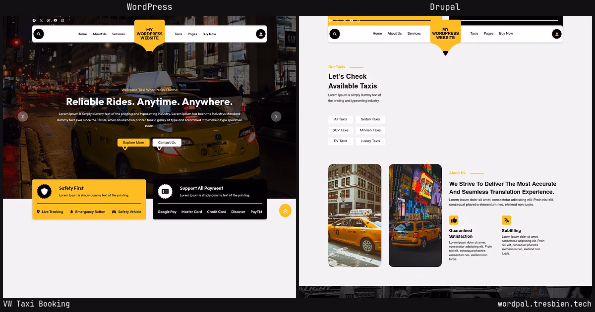Click Support All Payment card icon

click(165, 191)
